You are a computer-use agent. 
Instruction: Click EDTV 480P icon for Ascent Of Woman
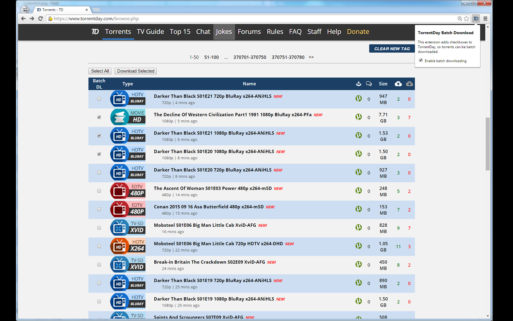tap(128, 191)
